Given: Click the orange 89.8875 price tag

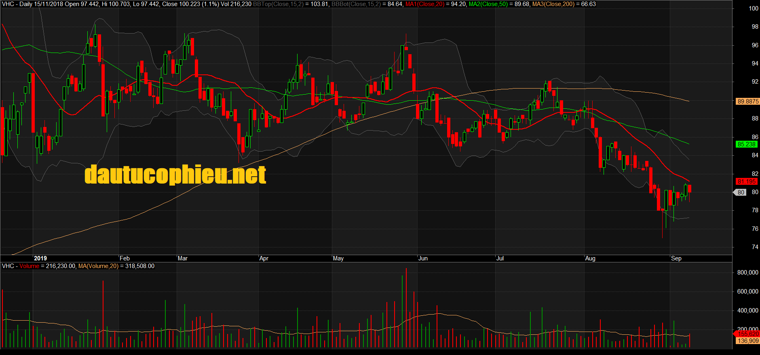Looking at the screenshot, I should [x=747, y=101].
